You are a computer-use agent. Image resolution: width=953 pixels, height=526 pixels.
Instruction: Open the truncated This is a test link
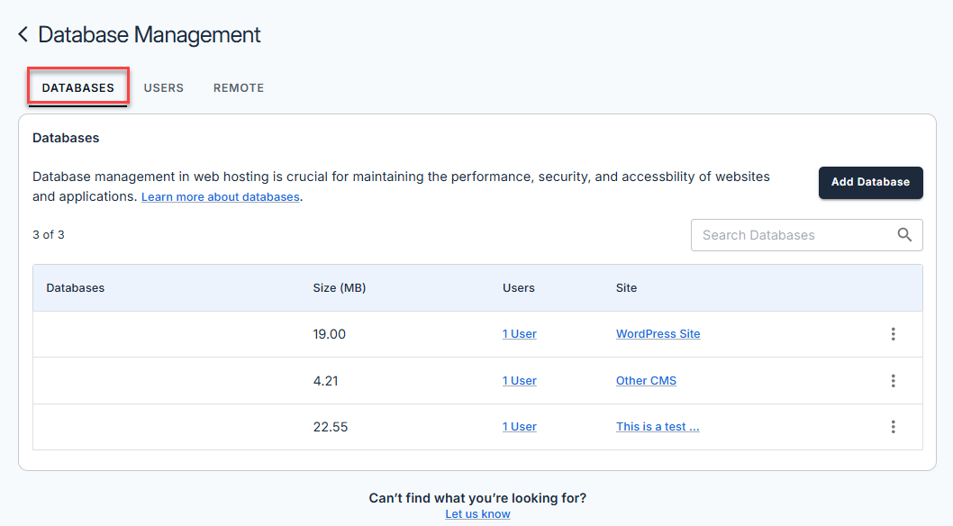(658, 426)
